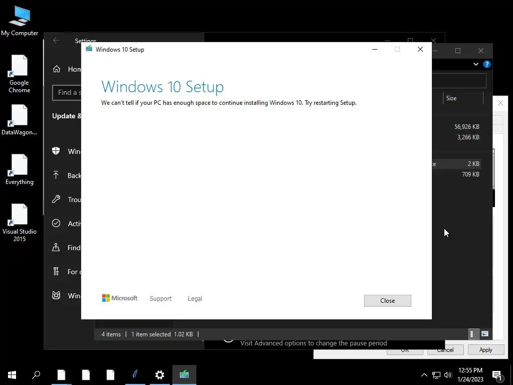This screenshot has height=385, width=513.
Task: Close the Windows 10 Setup dialog with Close button
Action: point(387,301)
